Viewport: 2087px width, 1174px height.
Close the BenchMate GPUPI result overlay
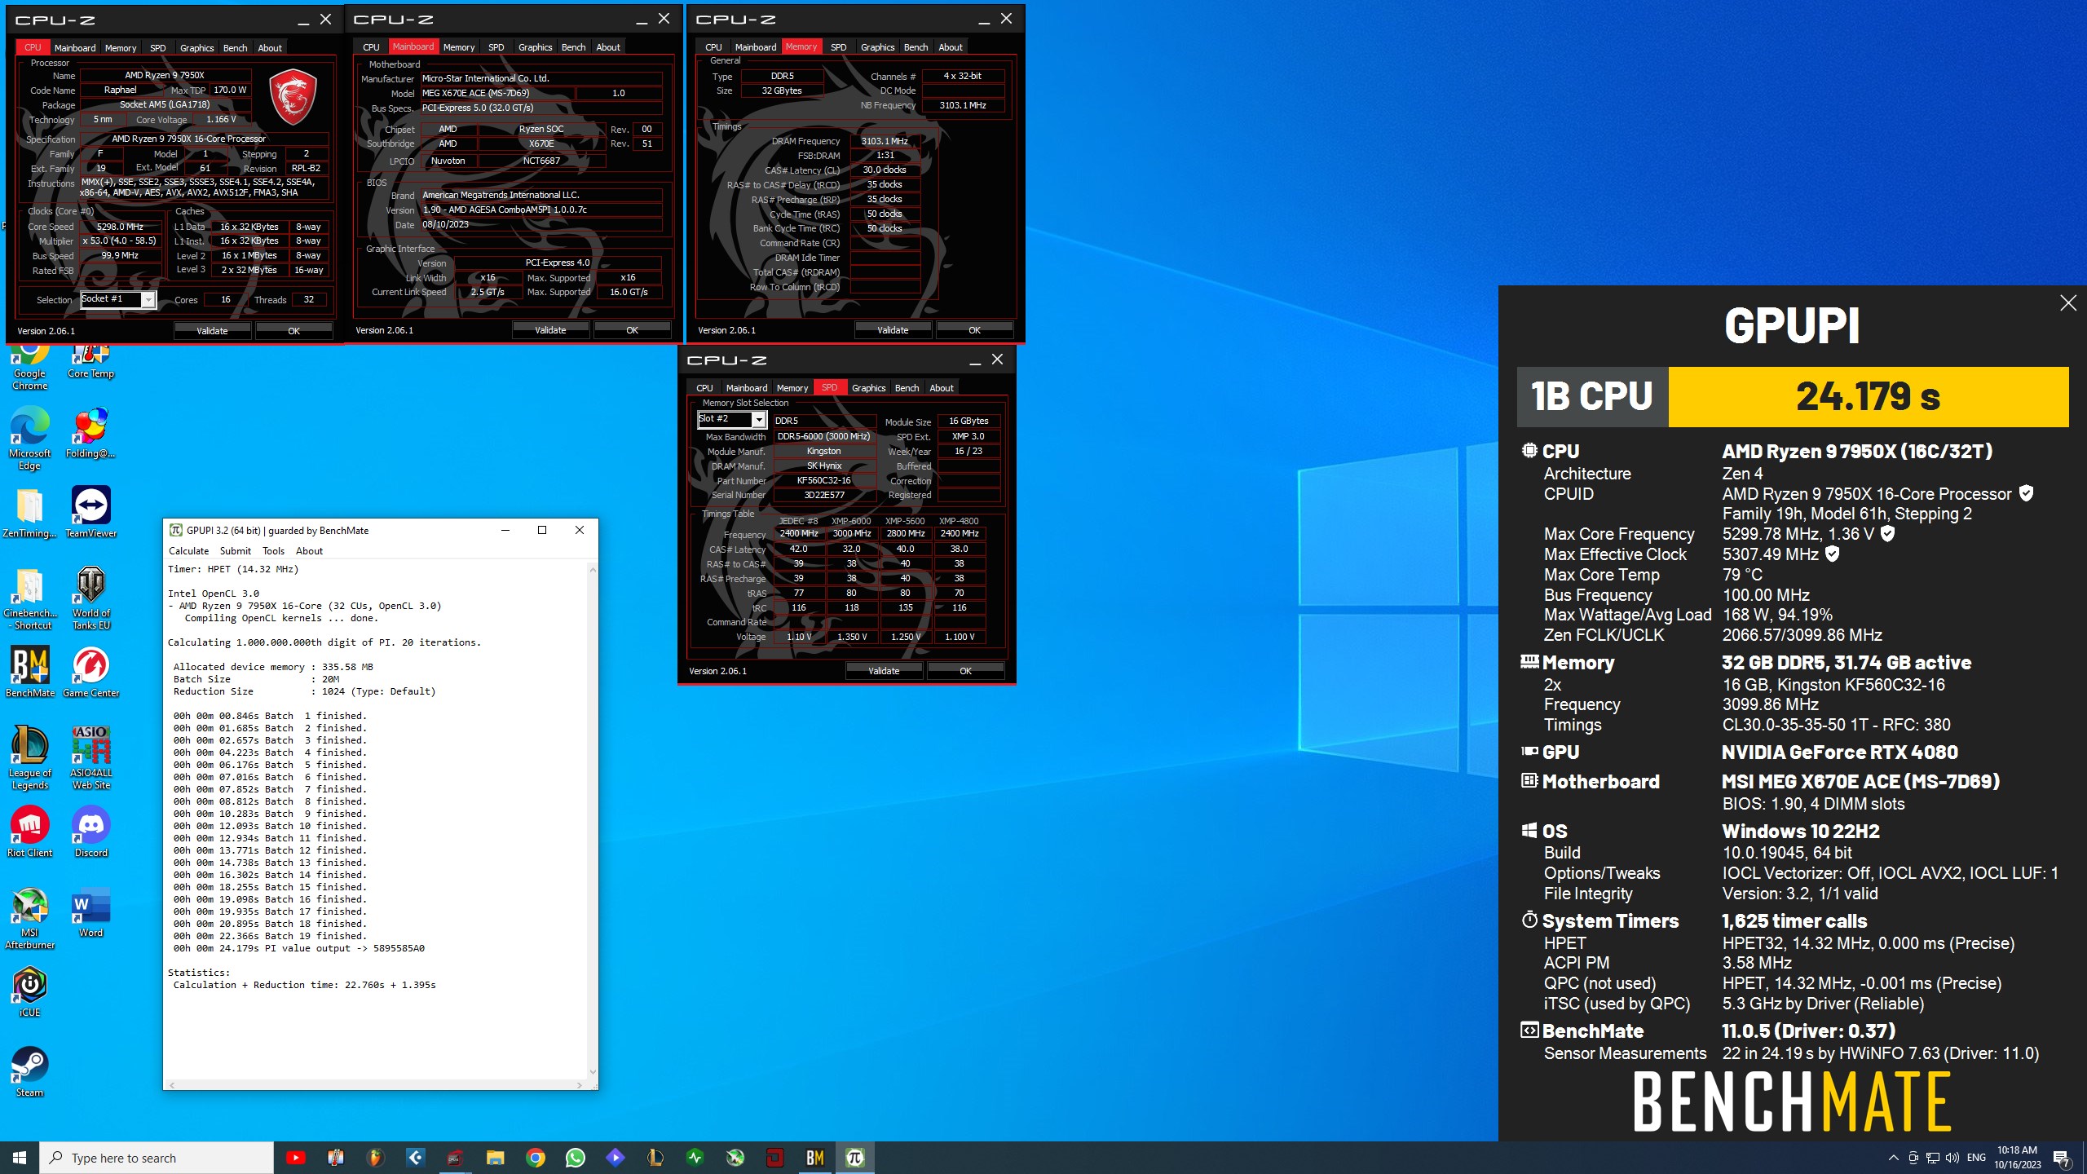coord(2068,303)
